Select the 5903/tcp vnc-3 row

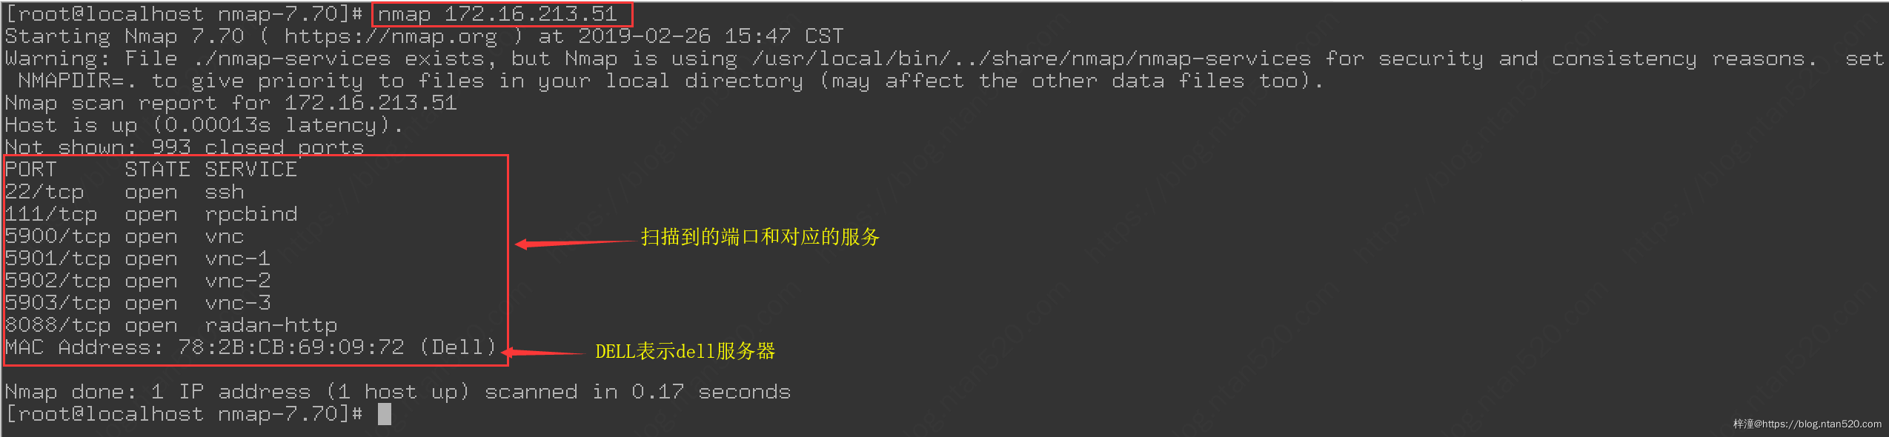[x=138, y=303]
